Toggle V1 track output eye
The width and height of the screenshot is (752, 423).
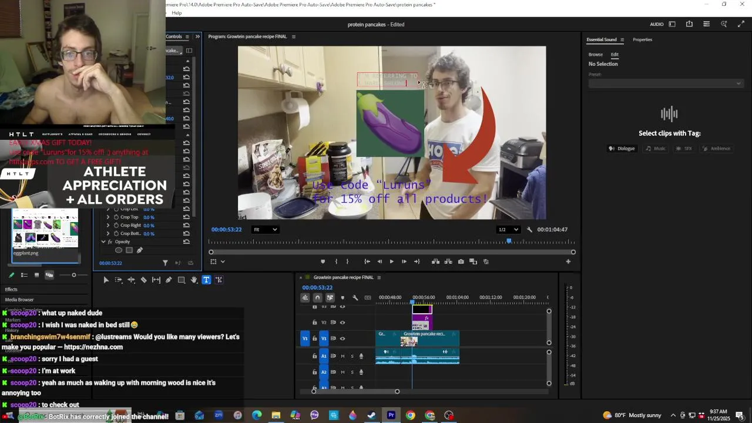343,338
